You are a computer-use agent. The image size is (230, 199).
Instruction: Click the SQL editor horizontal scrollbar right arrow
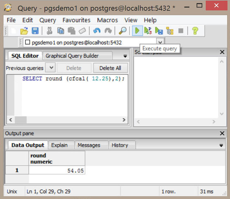[x=124, y=120]
